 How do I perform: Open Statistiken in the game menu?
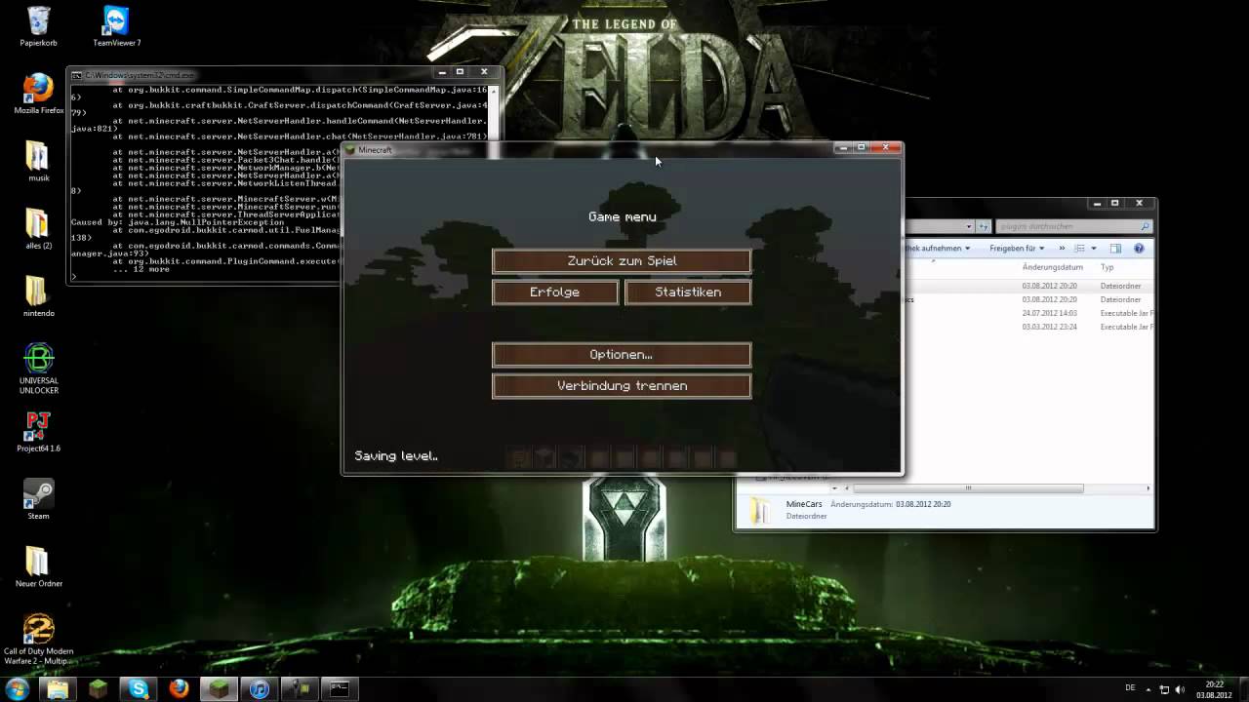click(688, 292)
